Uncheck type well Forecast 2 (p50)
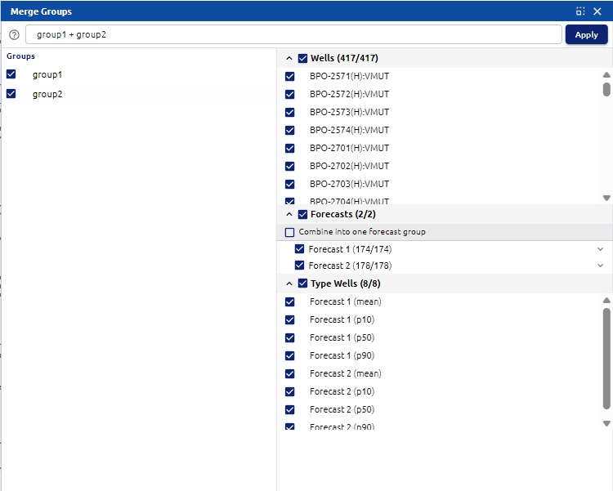 289,409
